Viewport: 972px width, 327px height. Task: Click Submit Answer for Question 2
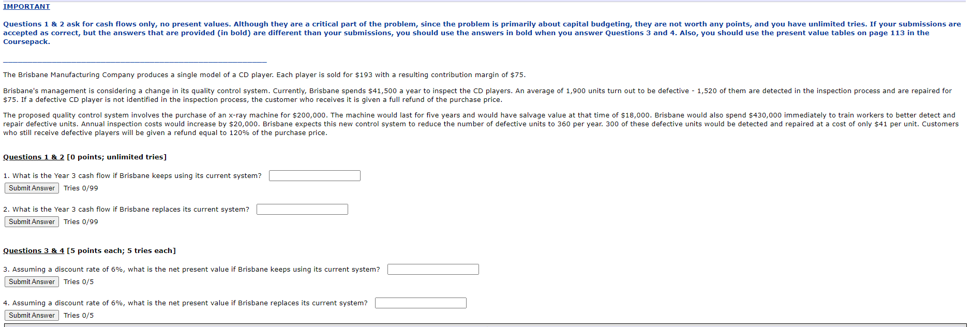(31, 221)
